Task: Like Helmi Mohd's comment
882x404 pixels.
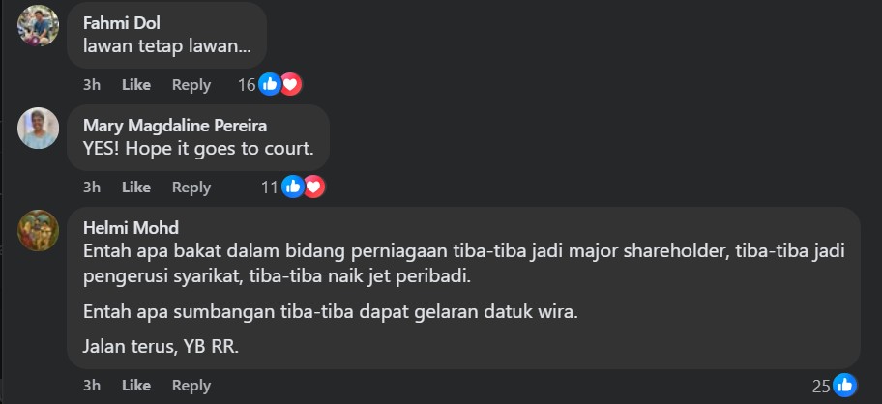Action: (x=136, y=386)
